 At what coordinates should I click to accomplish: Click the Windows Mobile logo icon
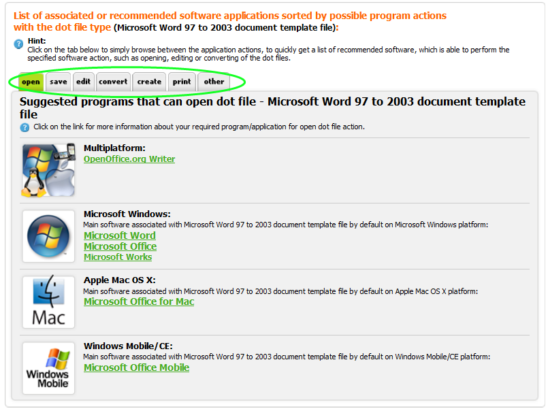(x=48, y=368)
